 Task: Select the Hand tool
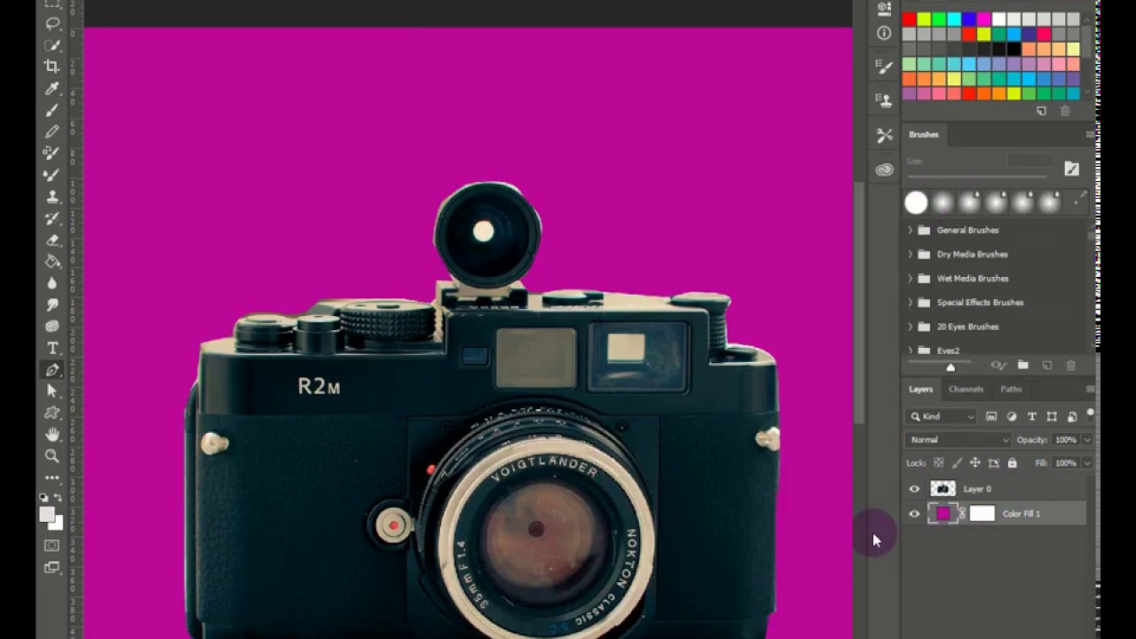[52, 434]
